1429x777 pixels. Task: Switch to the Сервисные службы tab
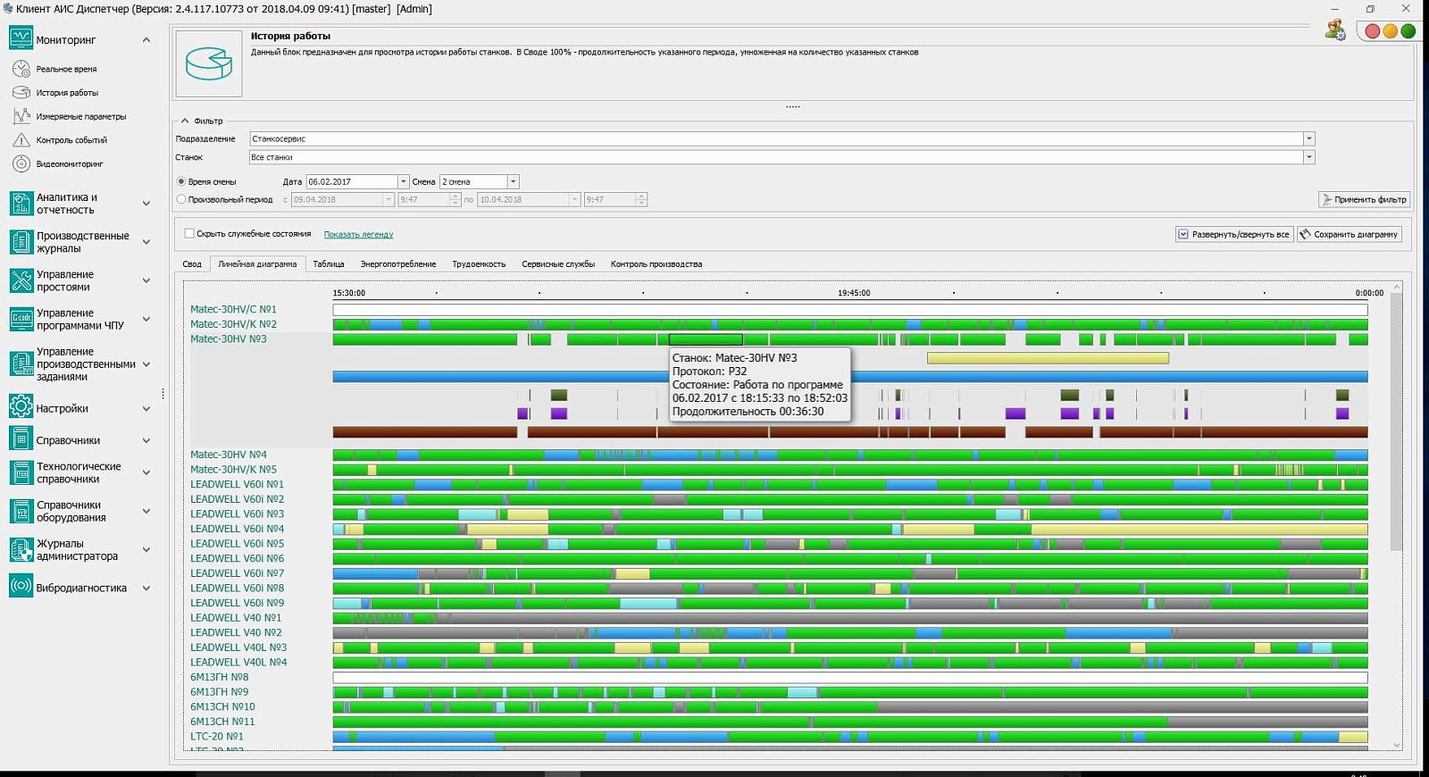click(558, 264)
